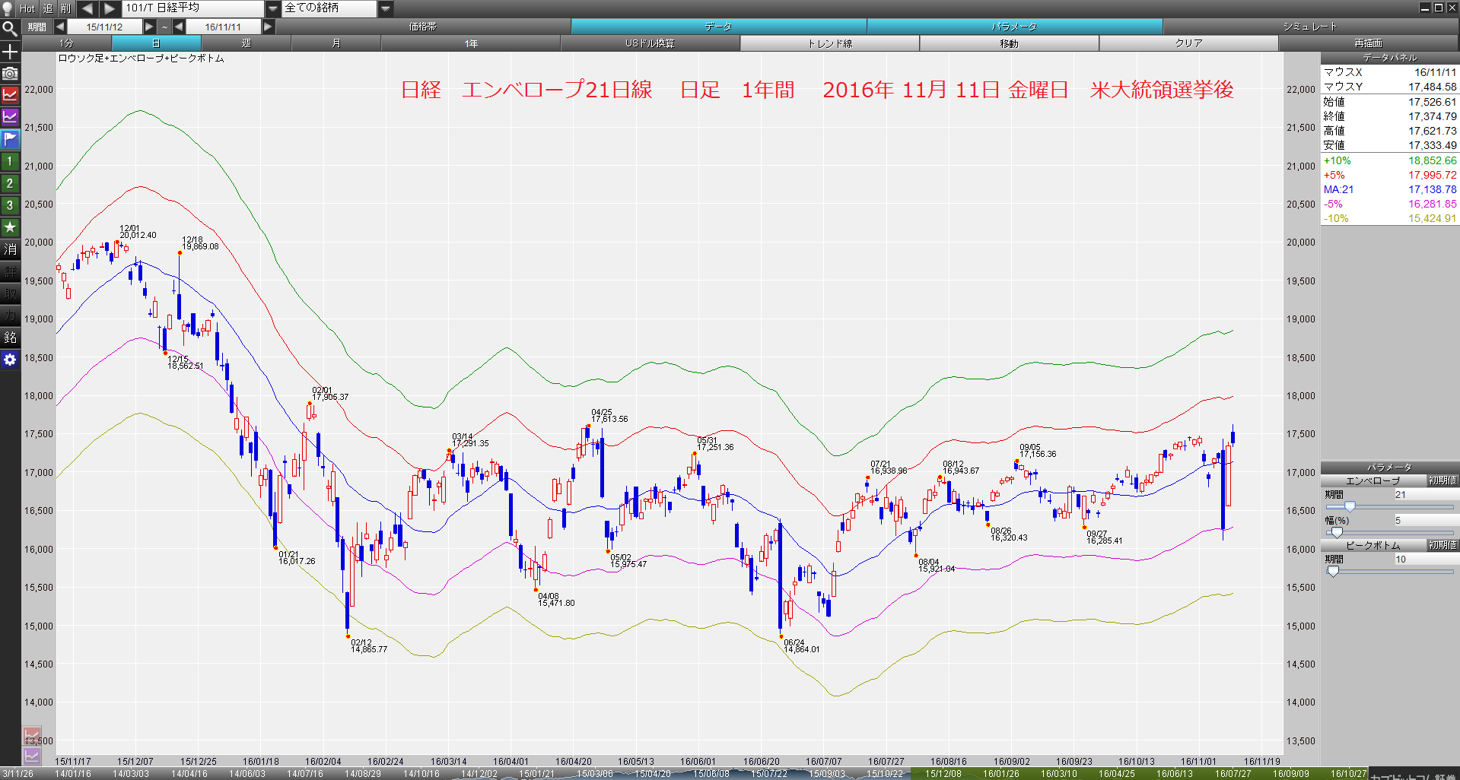Click the light bulb hint icon
1460x780 pixels.
[8, 8]
